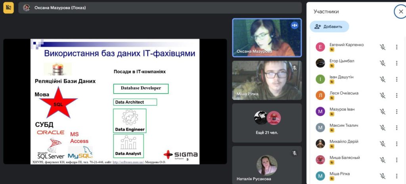
Task: Click the mic icon beside Мазуров Іван
Action: (382, 111)
